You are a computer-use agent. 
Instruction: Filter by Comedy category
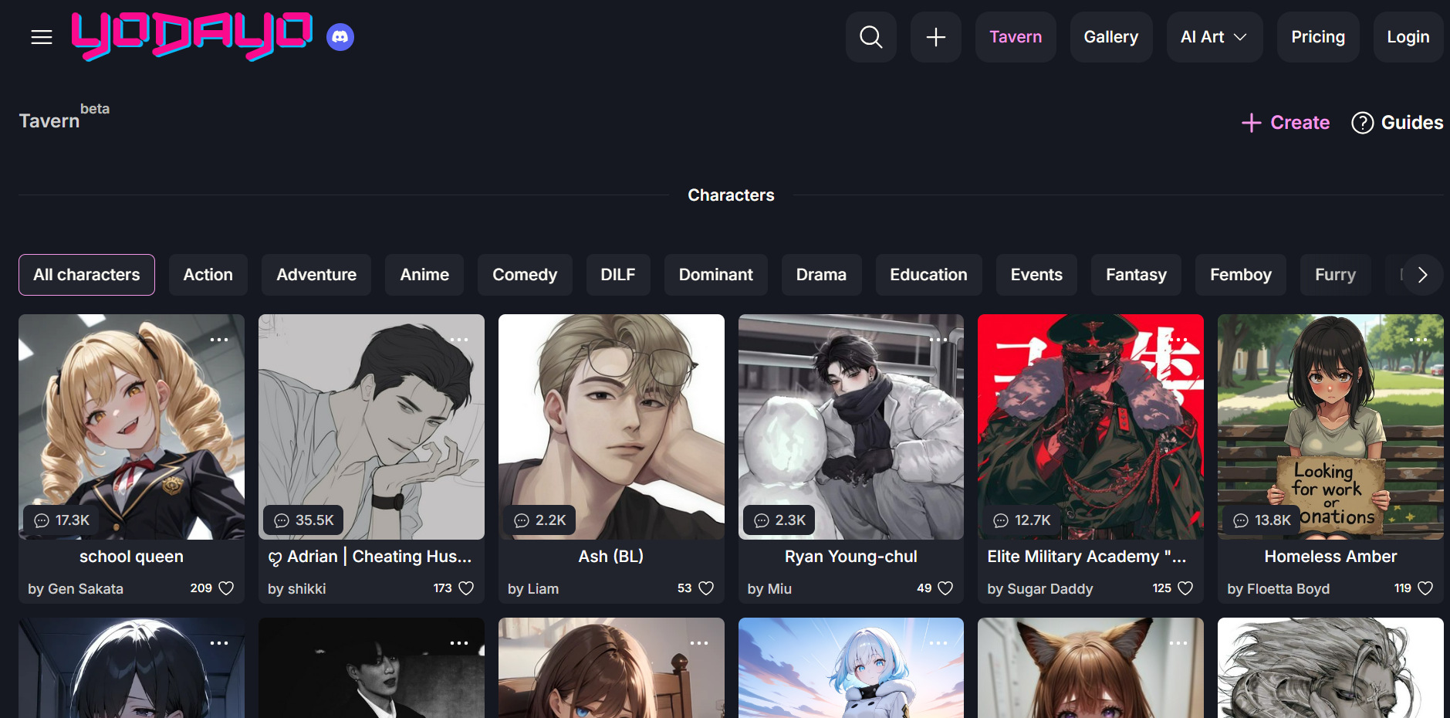coord(525,275)
